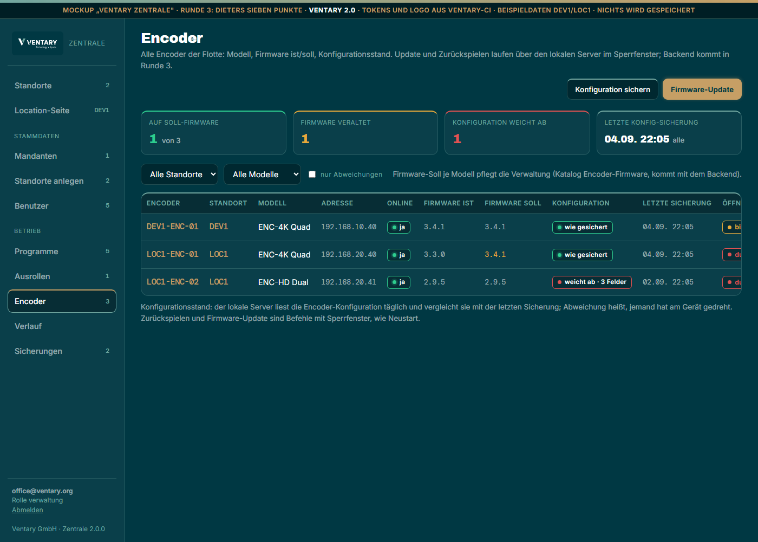Click LOC1 standort in LOC1-ENC-01 row
Viewport: 758px width, 542px height.
219,254
